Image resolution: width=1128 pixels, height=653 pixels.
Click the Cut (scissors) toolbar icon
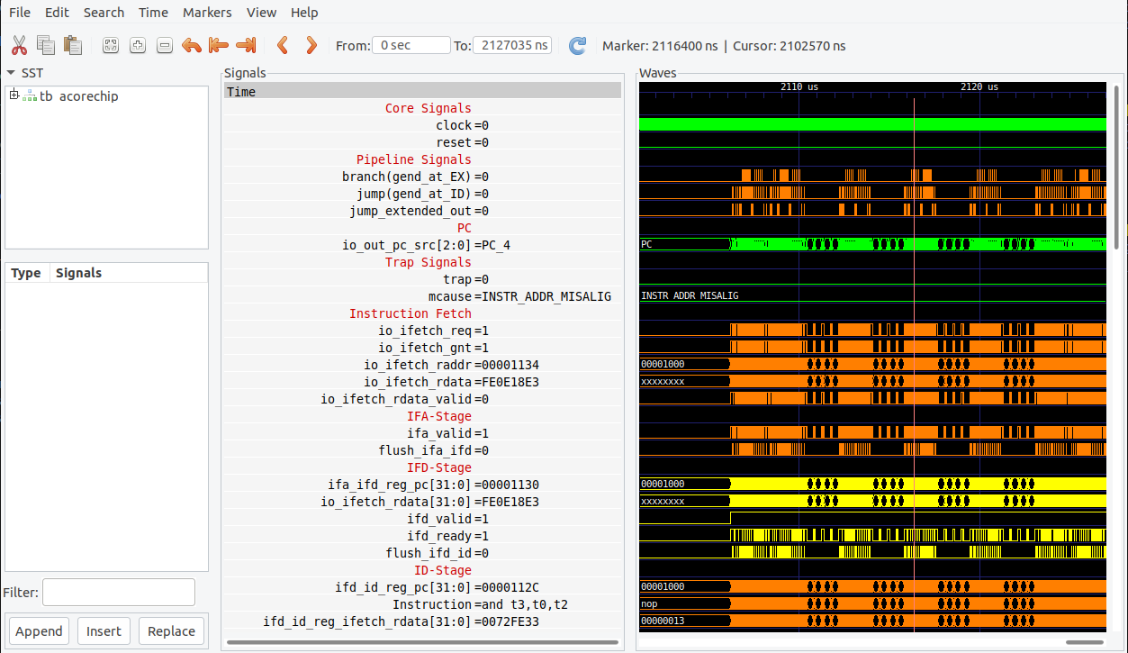(19, 45)
